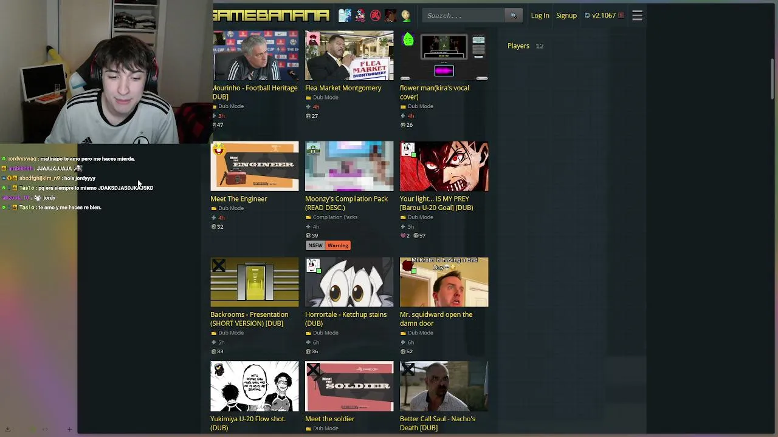
Task: Open the v2.1067 version link
Action: coord(604,15)
